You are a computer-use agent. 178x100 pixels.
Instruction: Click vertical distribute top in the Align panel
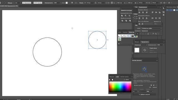pyautogui.click(x=139, y=18)
